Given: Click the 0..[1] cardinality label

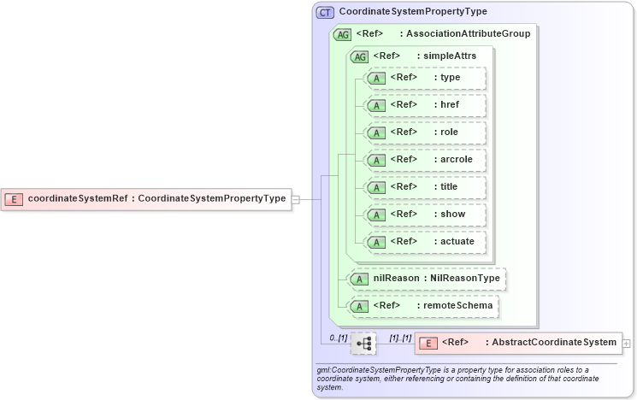Looking at the screenshot, I should [338, 338].
